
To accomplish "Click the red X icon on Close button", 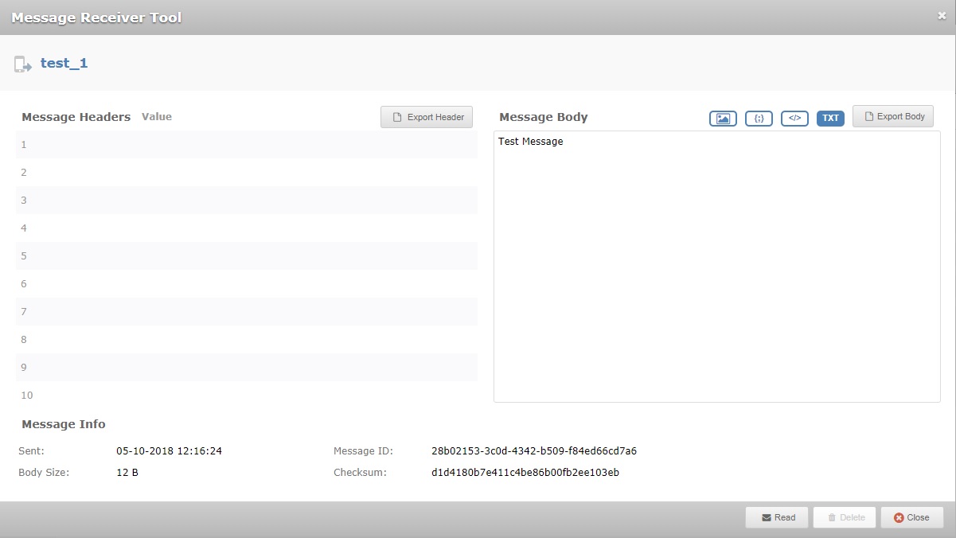I will point(897,517).
